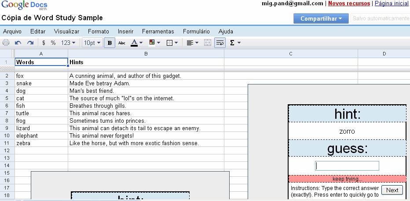Click the document title Cópia de Word Study Sample
Screen dimensions: 410x201
[52, 18]
